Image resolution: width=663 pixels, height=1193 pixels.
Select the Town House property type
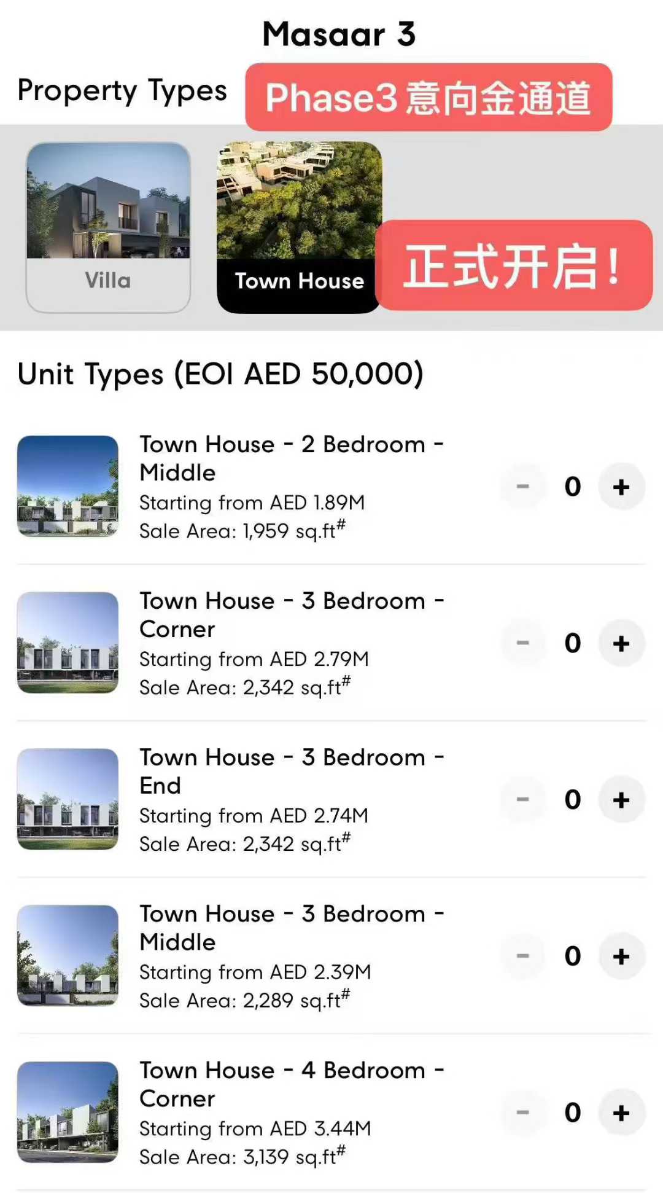click(x=299, y=227)
